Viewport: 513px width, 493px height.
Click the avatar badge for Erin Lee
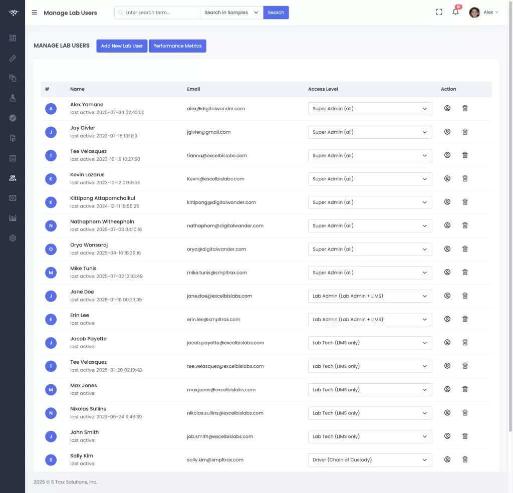51,319
